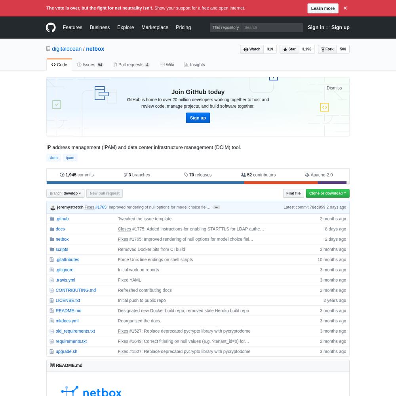Click the jeremystretch avatar image
Image resolution: width=396 pixels, height=396 pixels.
[53, 208]
